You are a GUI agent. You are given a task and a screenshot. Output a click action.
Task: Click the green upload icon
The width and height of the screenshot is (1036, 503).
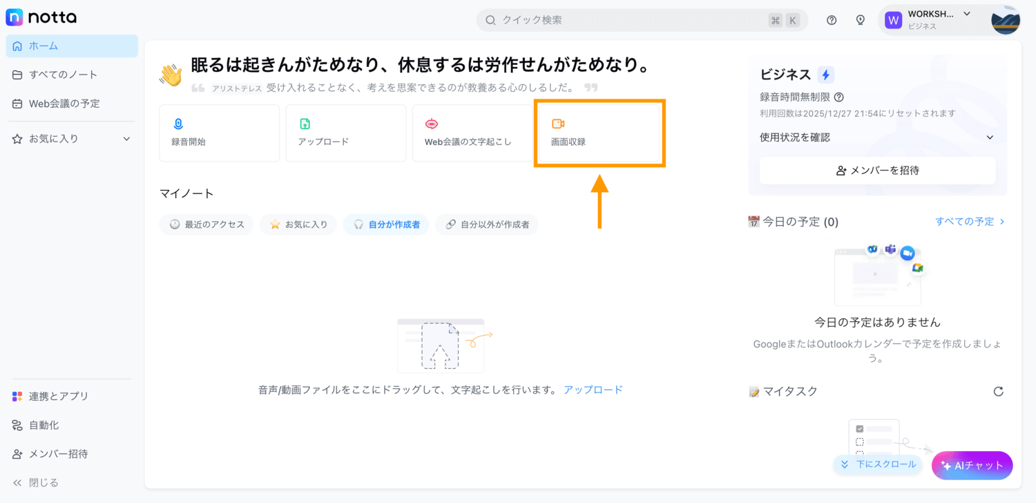(305, 124)
